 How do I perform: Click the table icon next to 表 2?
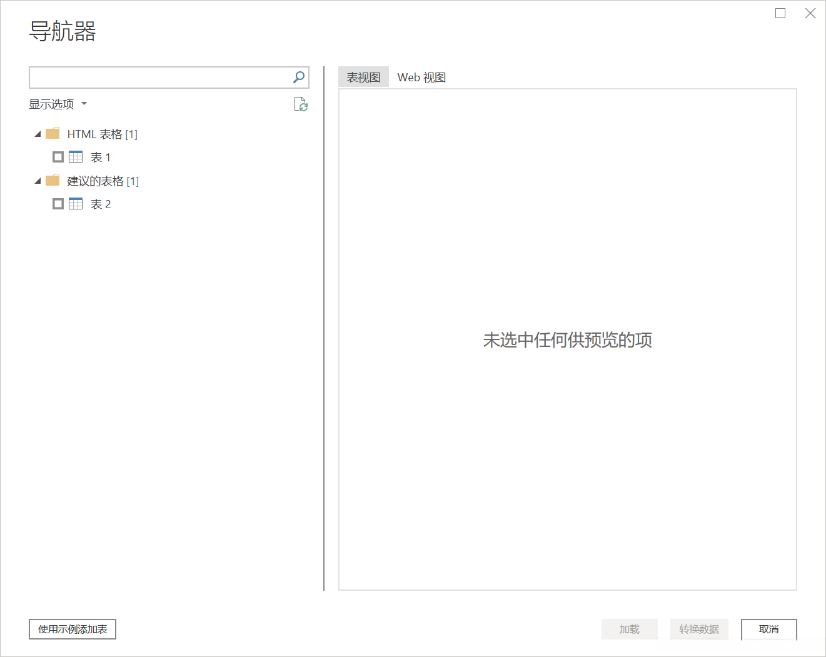(x=76, y=203)
